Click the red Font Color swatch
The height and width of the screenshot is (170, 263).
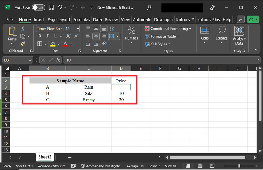(x=65, y=44)
